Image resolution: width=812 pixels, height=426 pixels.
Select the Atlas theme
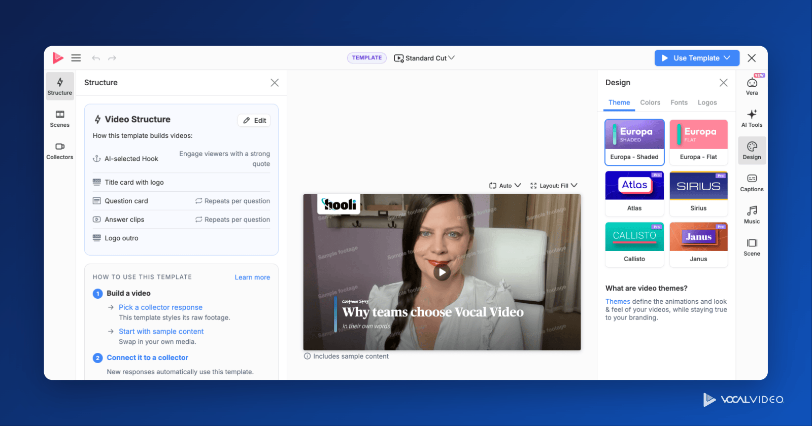coord(634,193)
